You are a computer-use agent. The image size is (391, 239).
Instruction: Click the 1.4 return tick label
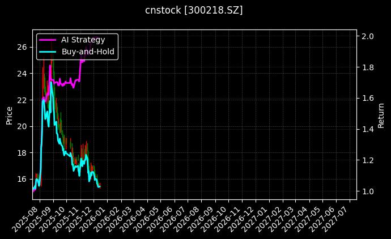(x=368, y=129)
